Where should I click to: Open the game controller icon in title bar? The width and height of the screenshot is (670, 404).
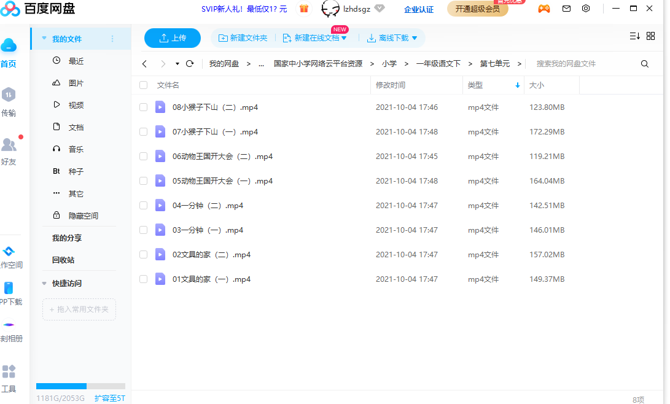(544, 9)
